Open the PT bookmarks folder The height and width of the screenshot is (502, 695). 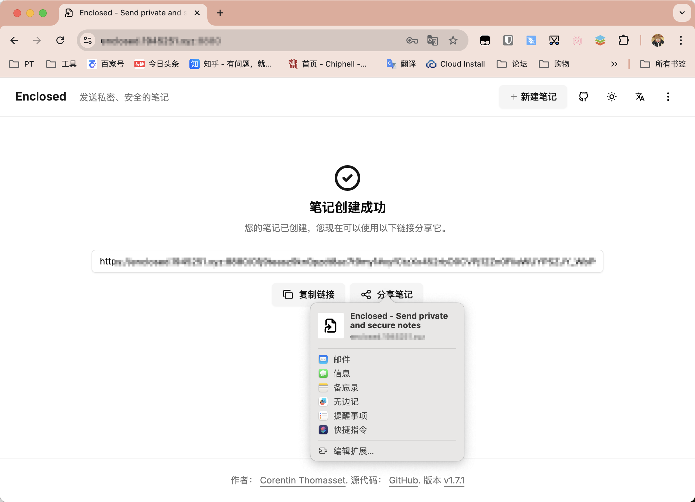(21, 64)
